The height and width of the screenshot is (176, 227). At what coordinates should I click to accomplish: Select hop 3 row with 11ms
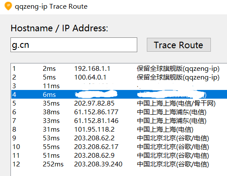[x=119, y=86]
